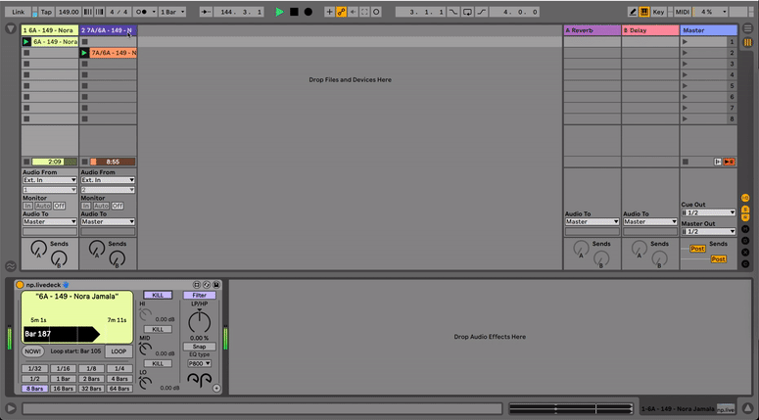Toggle the Punch-Out switch icon
Screen dimensions: 759x420
(x=482, y=12)
